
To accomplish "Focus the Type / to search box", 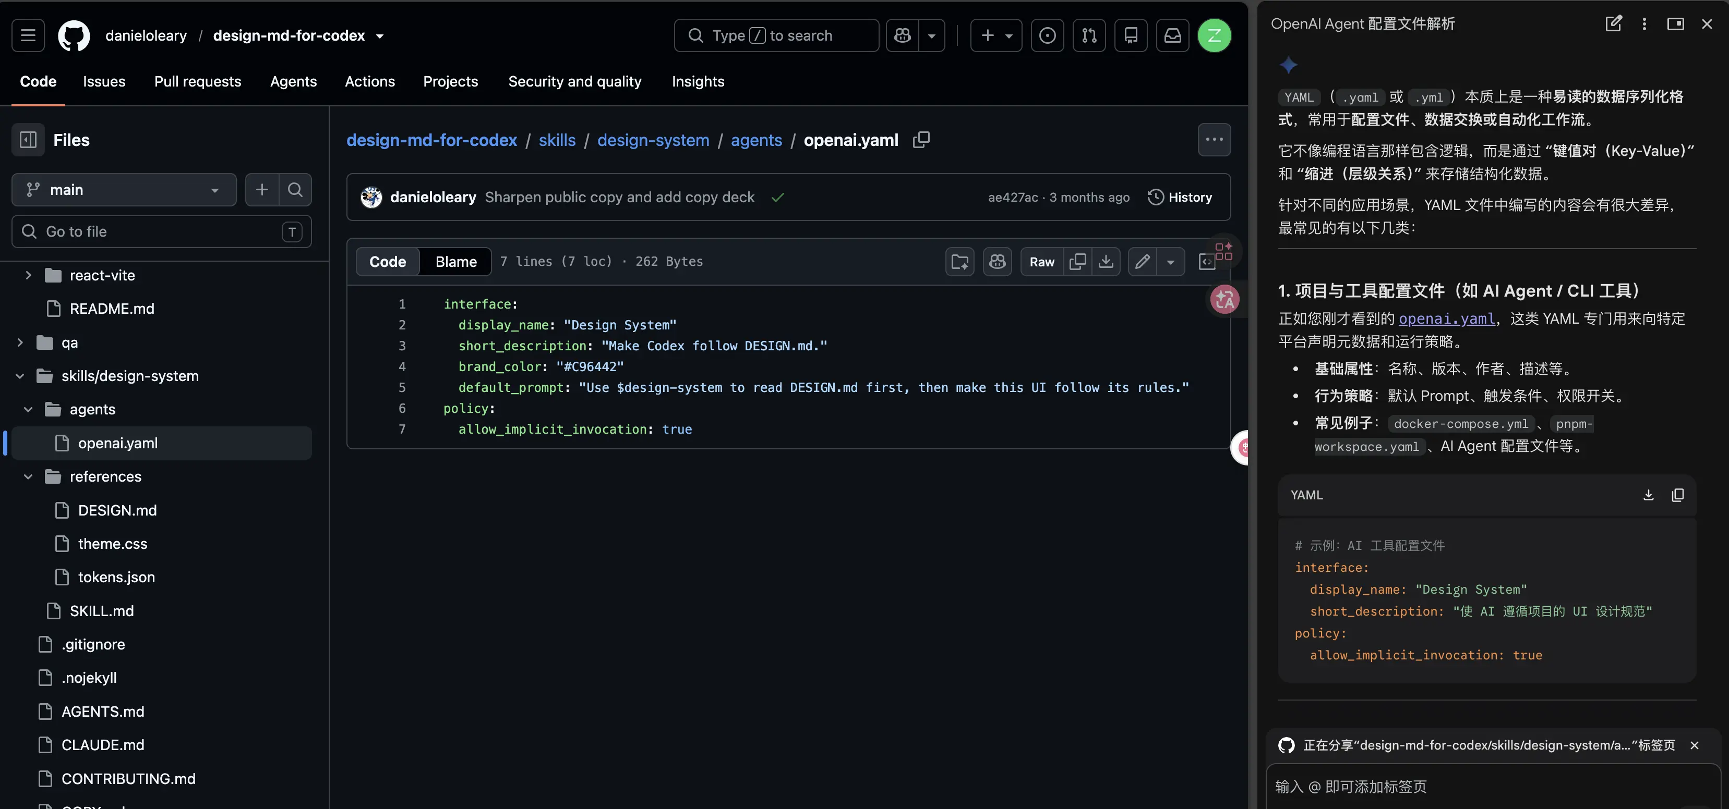I will [x=776, y=35].
